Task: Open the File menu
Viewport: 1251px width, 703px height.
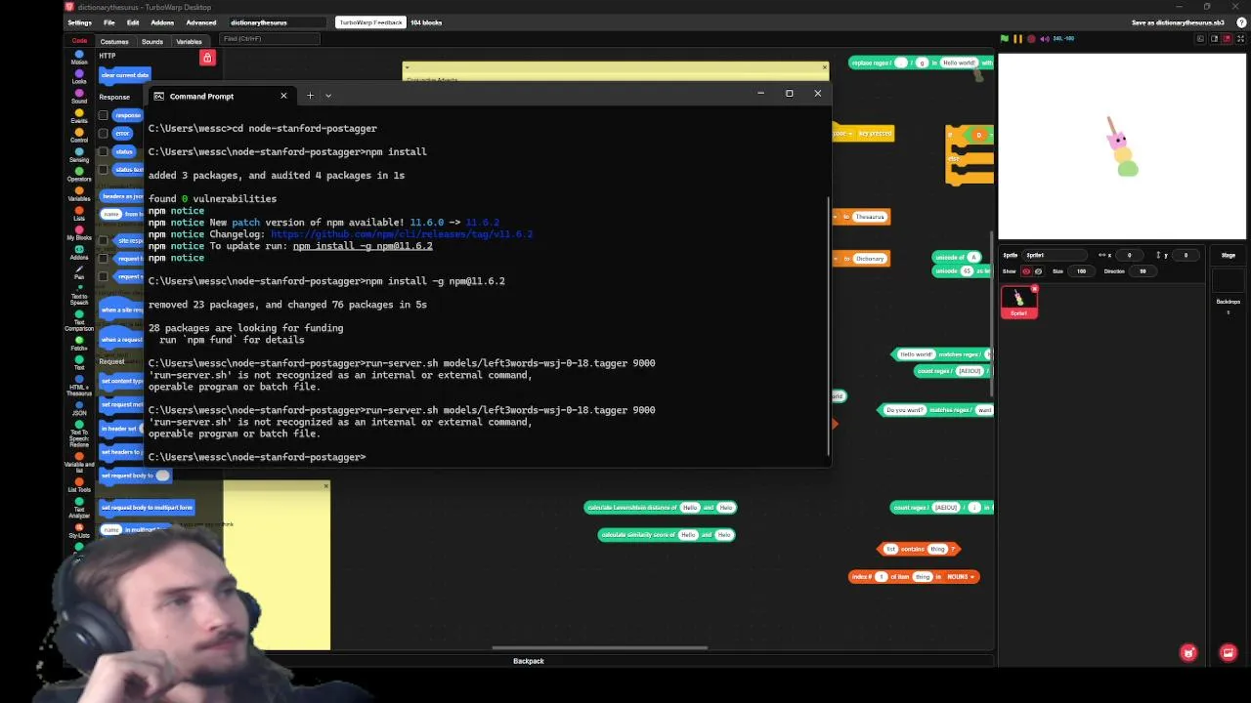Action: click(x=108, y=22)
